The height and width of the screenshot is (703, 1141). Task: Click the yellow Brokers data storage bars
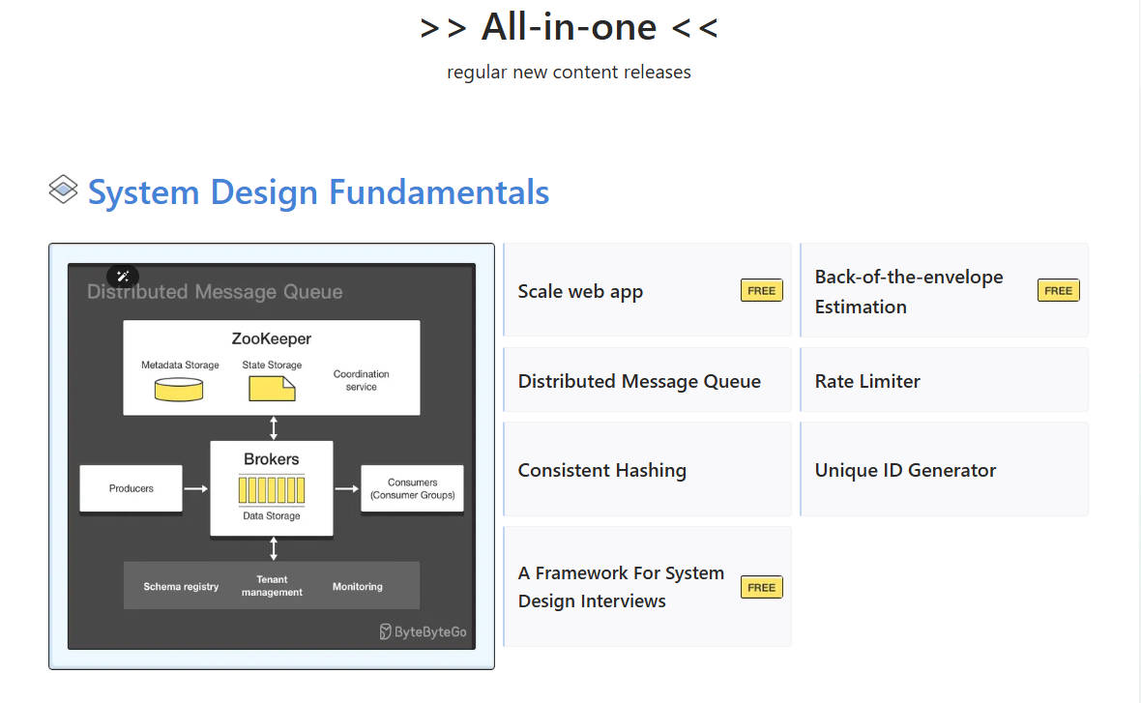coord(272,489)
